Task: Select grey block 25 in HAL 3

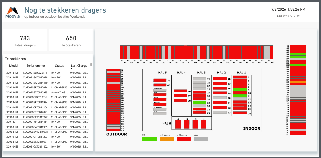Action: pos(200,79)
